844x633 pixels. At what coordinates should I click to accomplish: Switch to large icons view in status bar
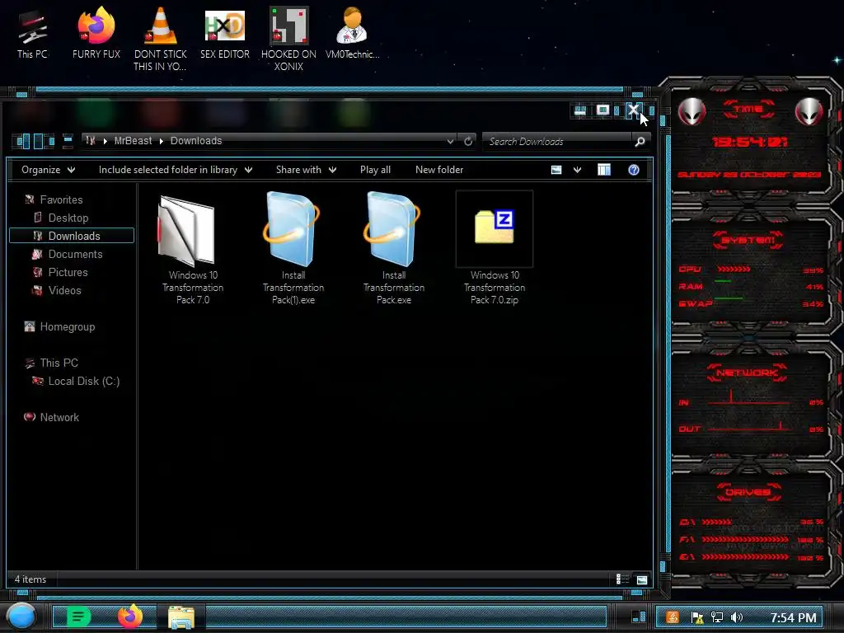[x=641, y=579]
